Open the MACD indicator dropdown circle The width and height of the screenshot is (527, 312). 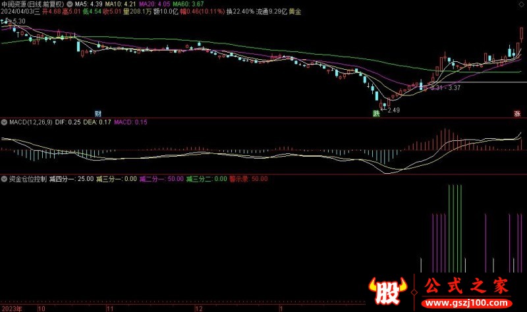pyautogui.click(x=4, y=122)
